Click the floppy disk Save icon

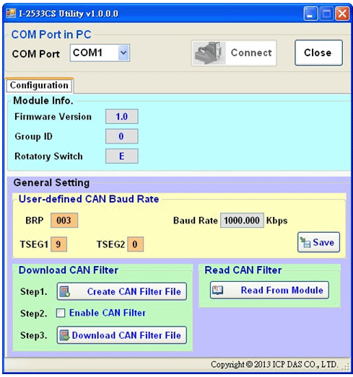click(305, 242)
